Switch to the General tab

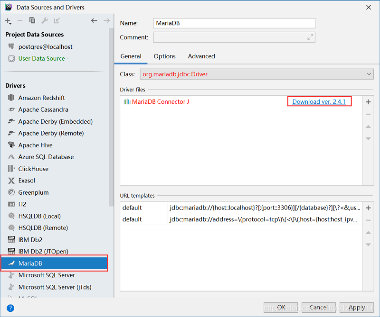tap(131, 56)
